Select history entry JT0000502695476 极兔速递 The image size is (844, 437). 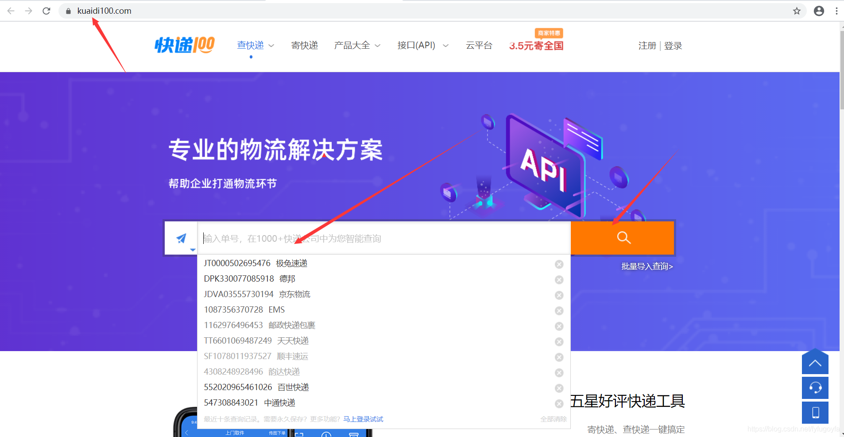click(256, 263)
